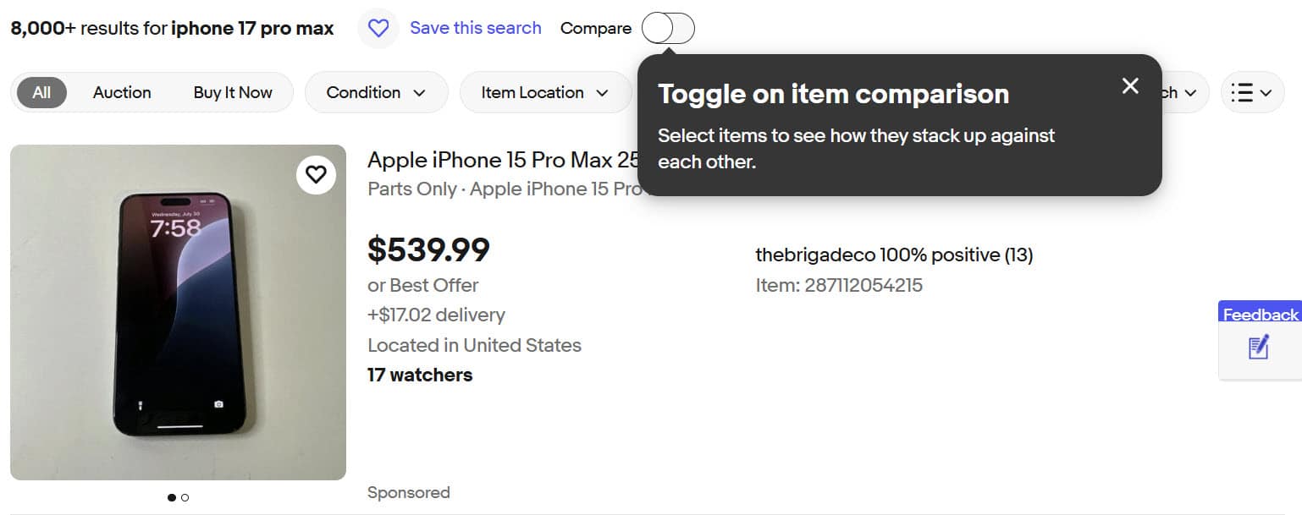Expand the Condition filter dropdown
Viewport: 1302px width, 515px height.
click(x=376, y=92)
